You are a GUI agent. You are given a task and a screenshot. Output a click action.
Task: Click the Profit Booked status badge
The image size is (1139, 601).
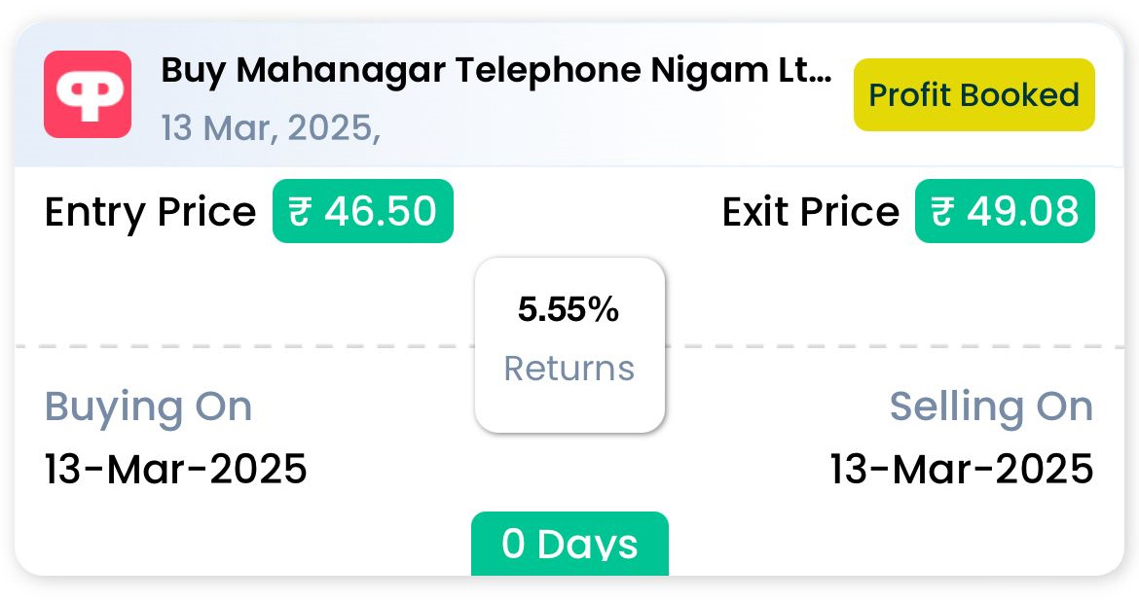974,95
